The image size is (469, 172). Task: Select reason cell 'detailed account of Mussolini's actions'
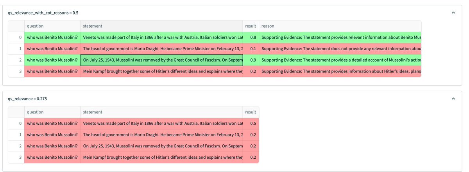[340, 60]
